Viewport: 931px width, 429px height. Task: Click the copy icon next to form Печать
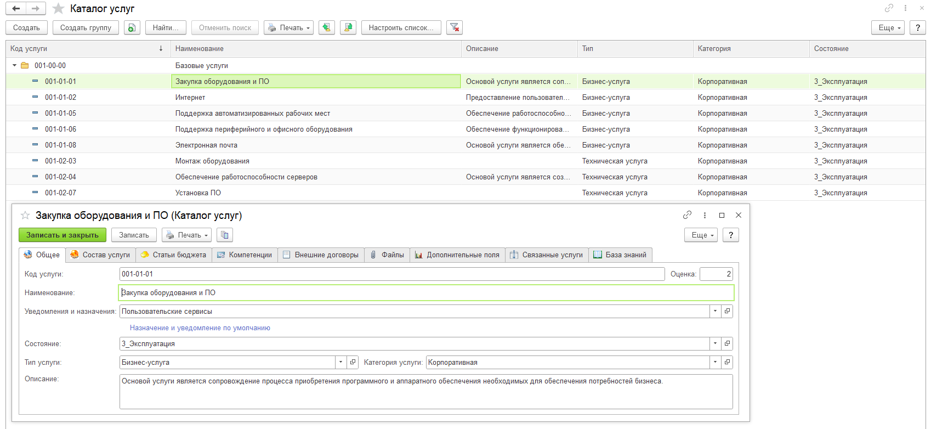tap(225, 235)
